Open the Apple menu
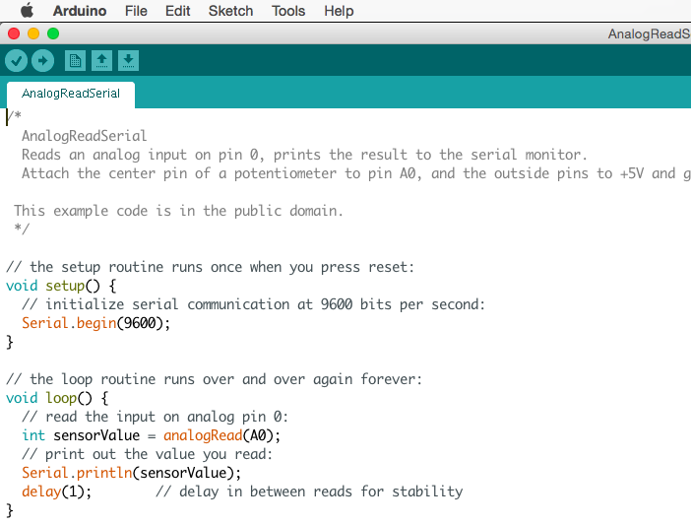 tap(27, 11)
